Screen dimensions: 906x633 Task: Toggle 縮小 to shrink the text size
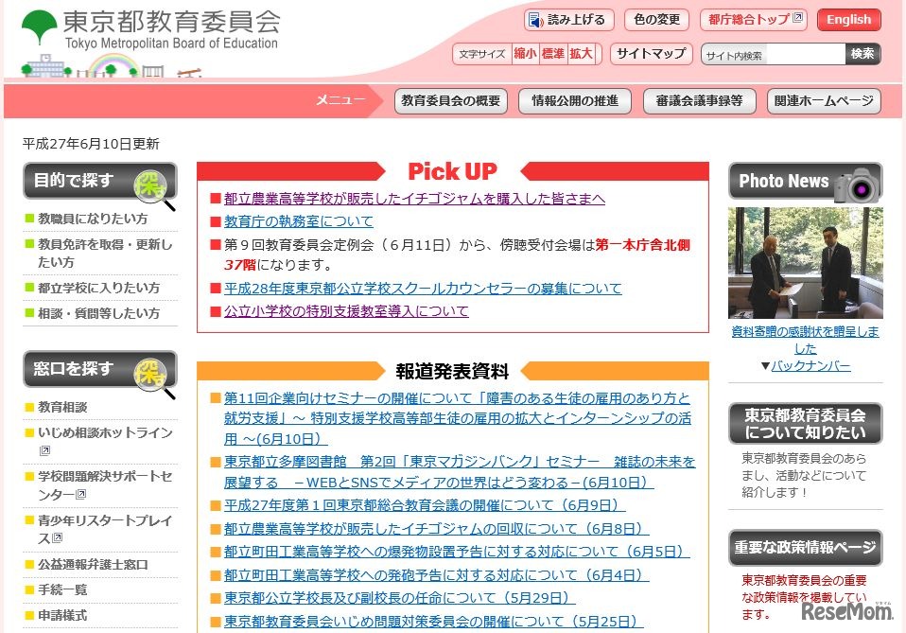click(525, 54)
